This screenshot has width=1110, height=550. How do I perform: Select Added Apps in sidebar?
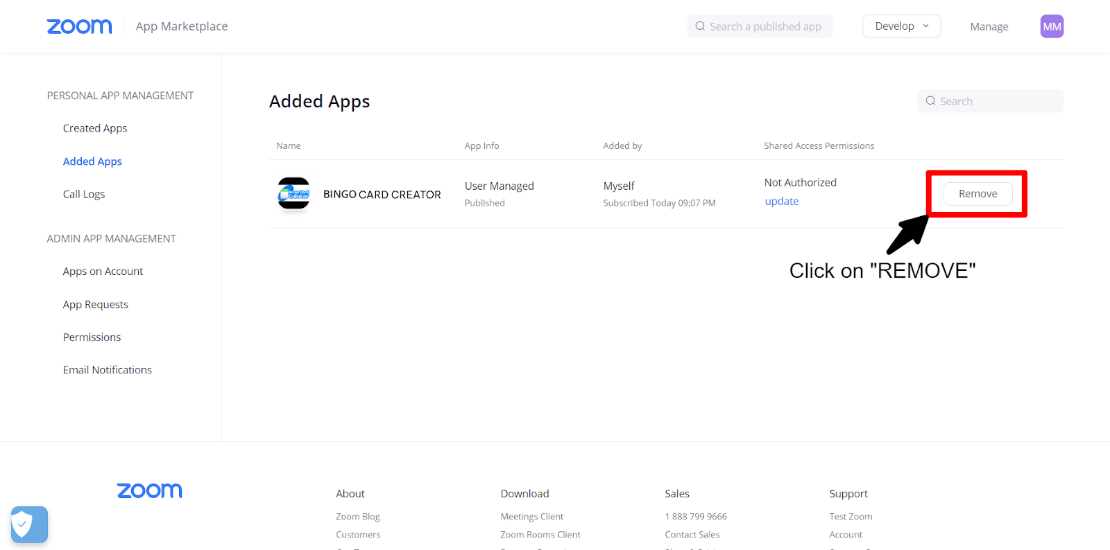point(92,161)
